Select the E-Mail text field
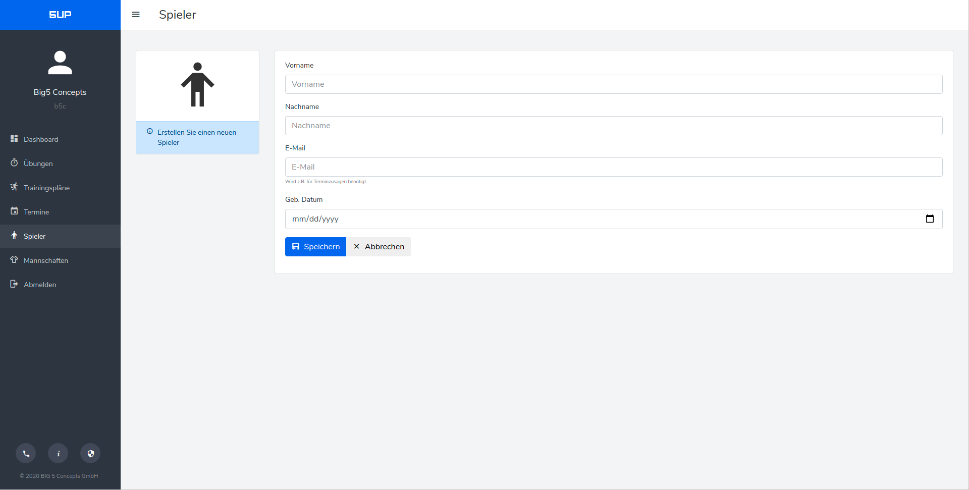 point(613,167)
